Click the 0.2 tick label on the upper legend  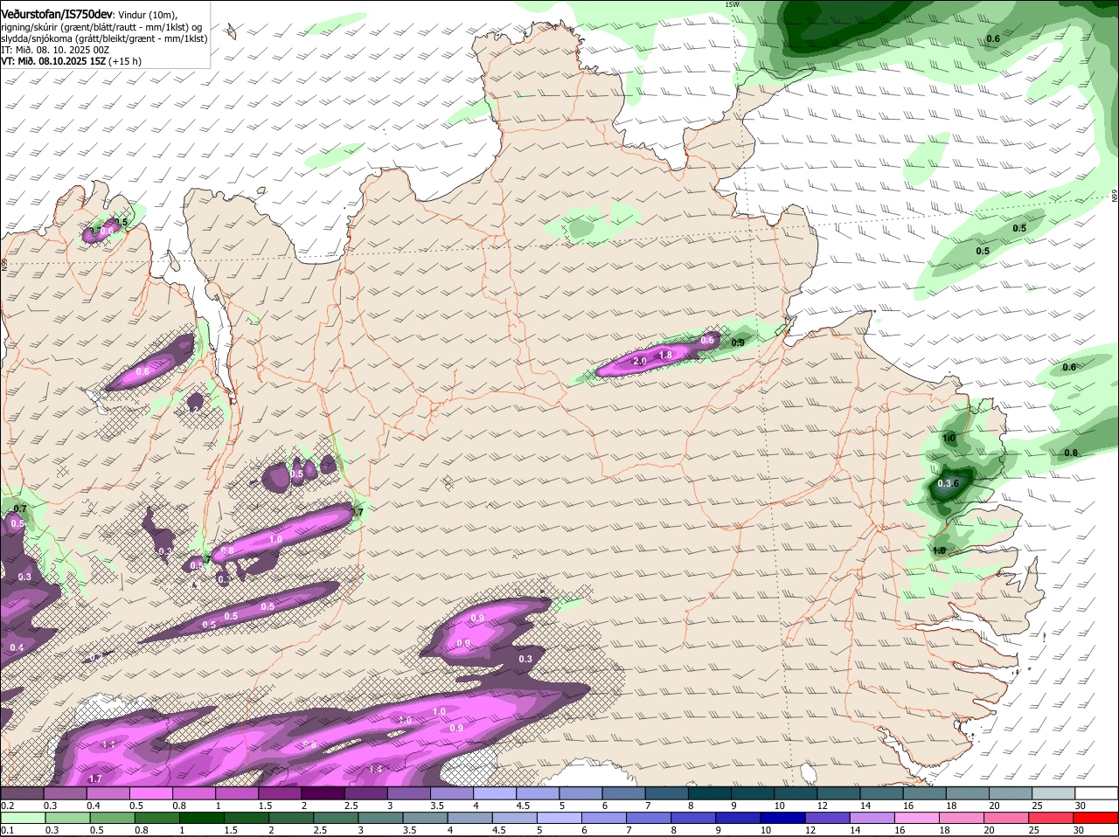7,806
